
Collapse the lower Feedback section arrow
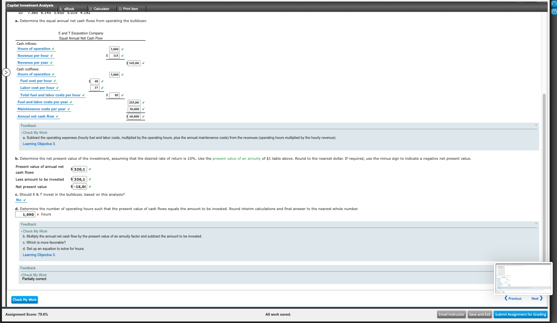pyautogui.click(x=535, y=224)
